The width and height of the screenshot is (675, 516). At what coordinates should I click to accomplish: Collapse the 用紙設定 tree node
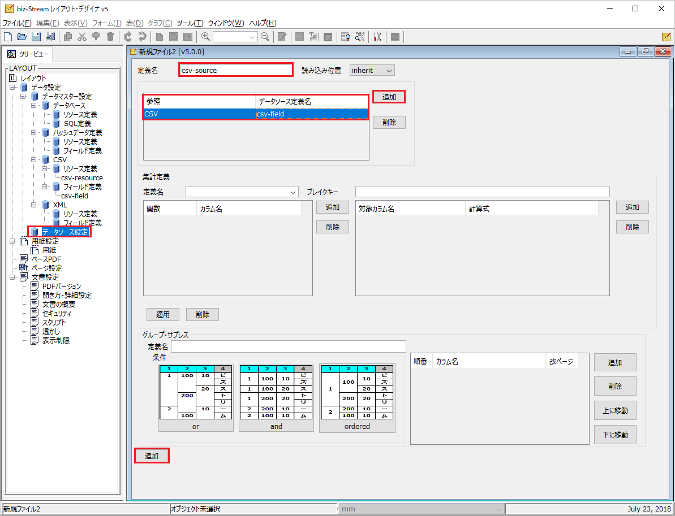(x=12, y=241)
